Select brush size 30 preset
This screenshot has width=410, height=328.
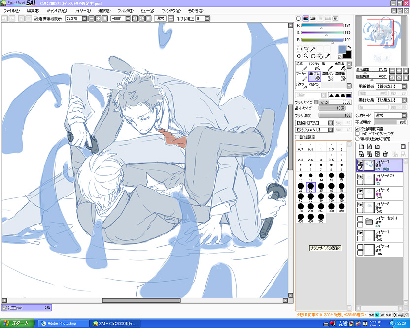310,187
